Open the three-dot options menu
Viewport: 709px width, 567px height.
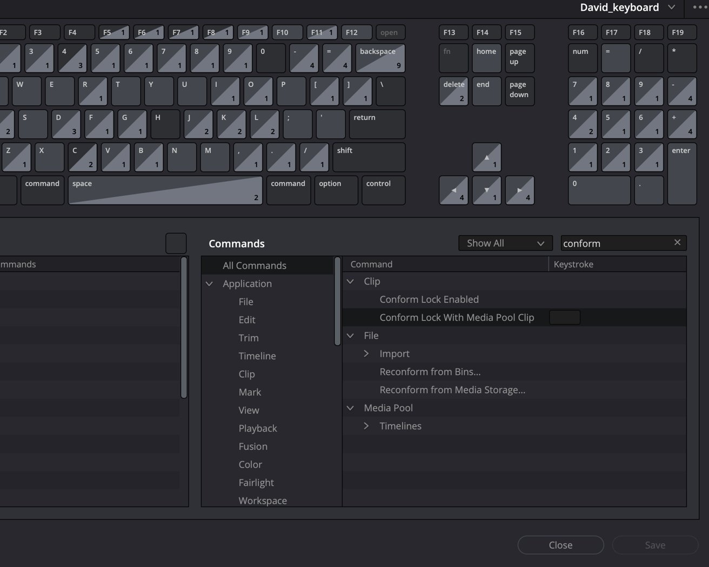tap(699, 8)
